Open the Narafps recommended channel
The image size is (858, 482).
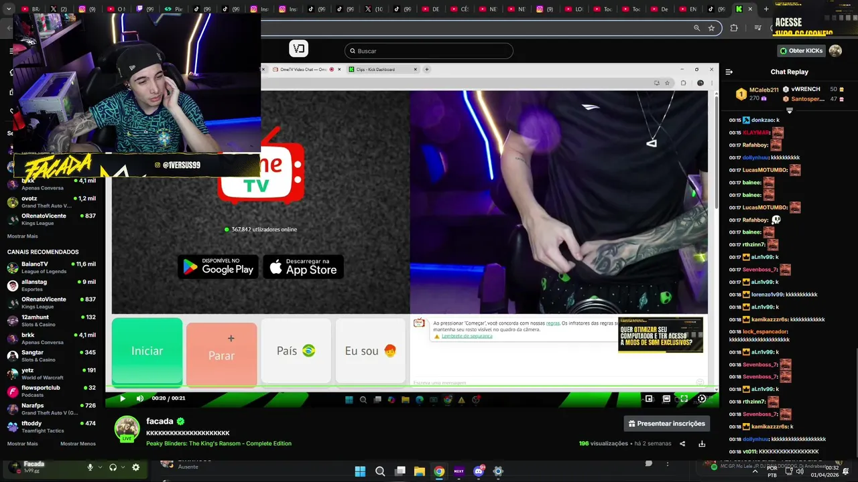click(52, 409)
